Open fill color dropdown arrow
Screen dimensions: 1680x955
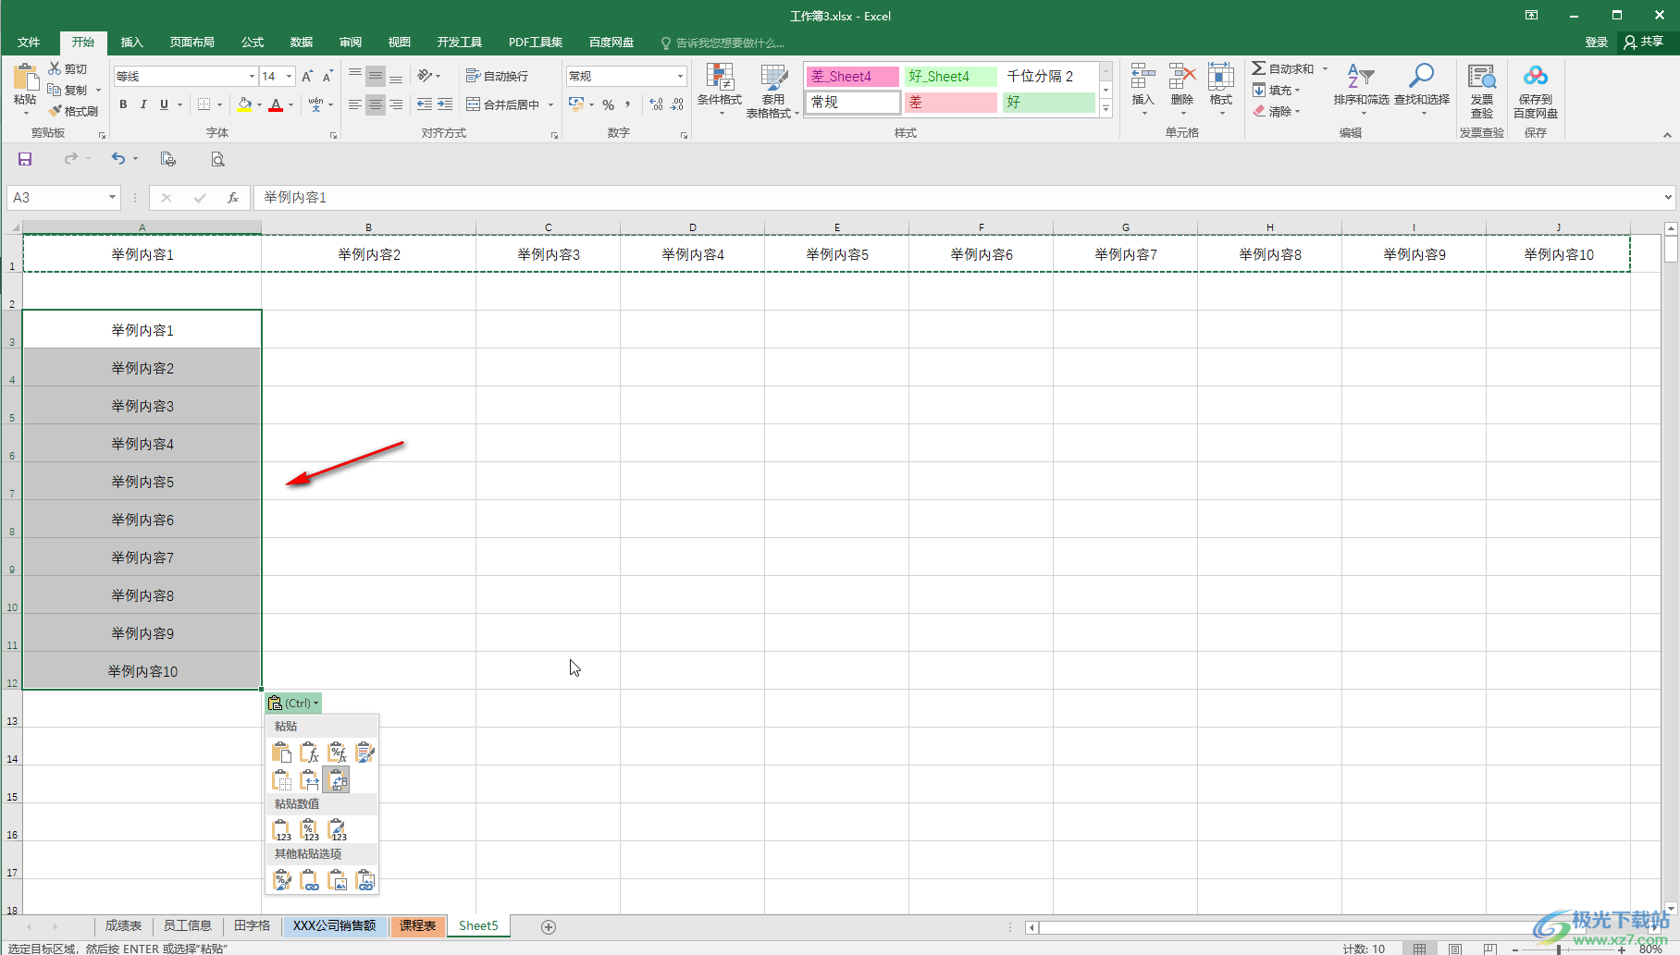tap(259, 104)
